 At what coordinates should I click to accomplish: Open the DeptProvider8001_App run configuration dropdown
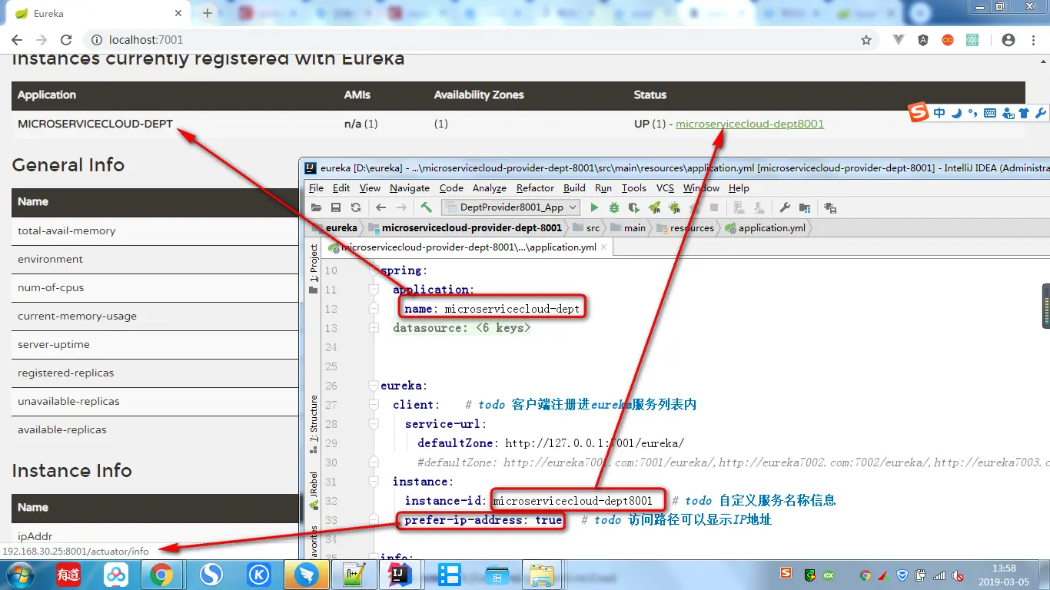[x=511, y=207]
